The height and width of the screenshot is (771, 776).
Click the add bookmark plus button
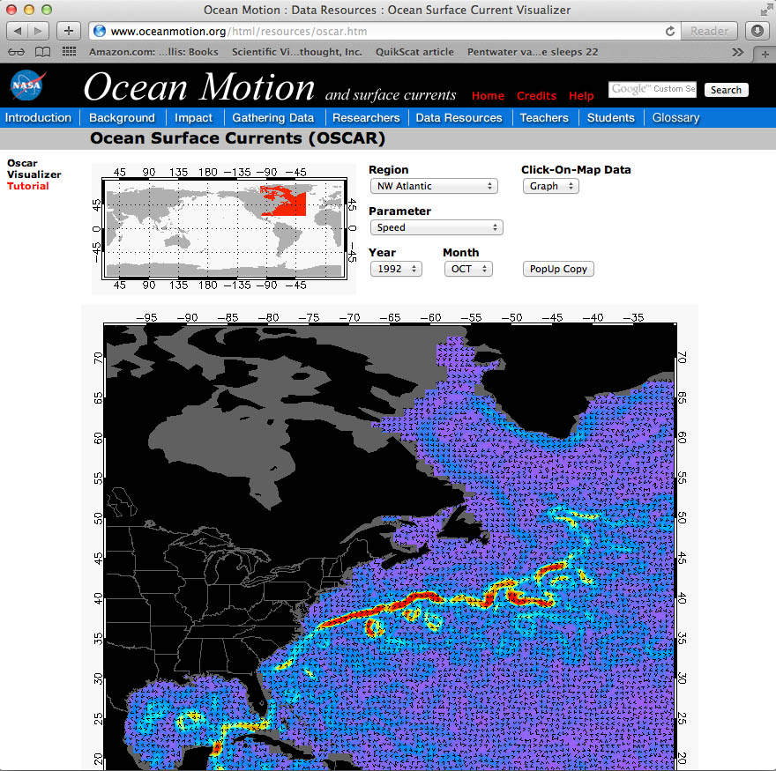click(69, 31)
